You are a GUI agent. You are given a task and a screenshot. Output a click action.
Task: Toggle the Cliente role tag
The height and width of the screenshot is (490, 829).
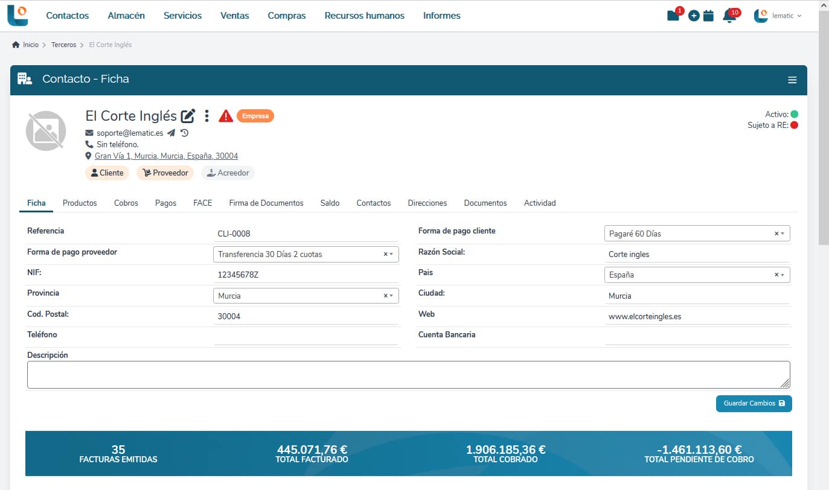point(107,173)
